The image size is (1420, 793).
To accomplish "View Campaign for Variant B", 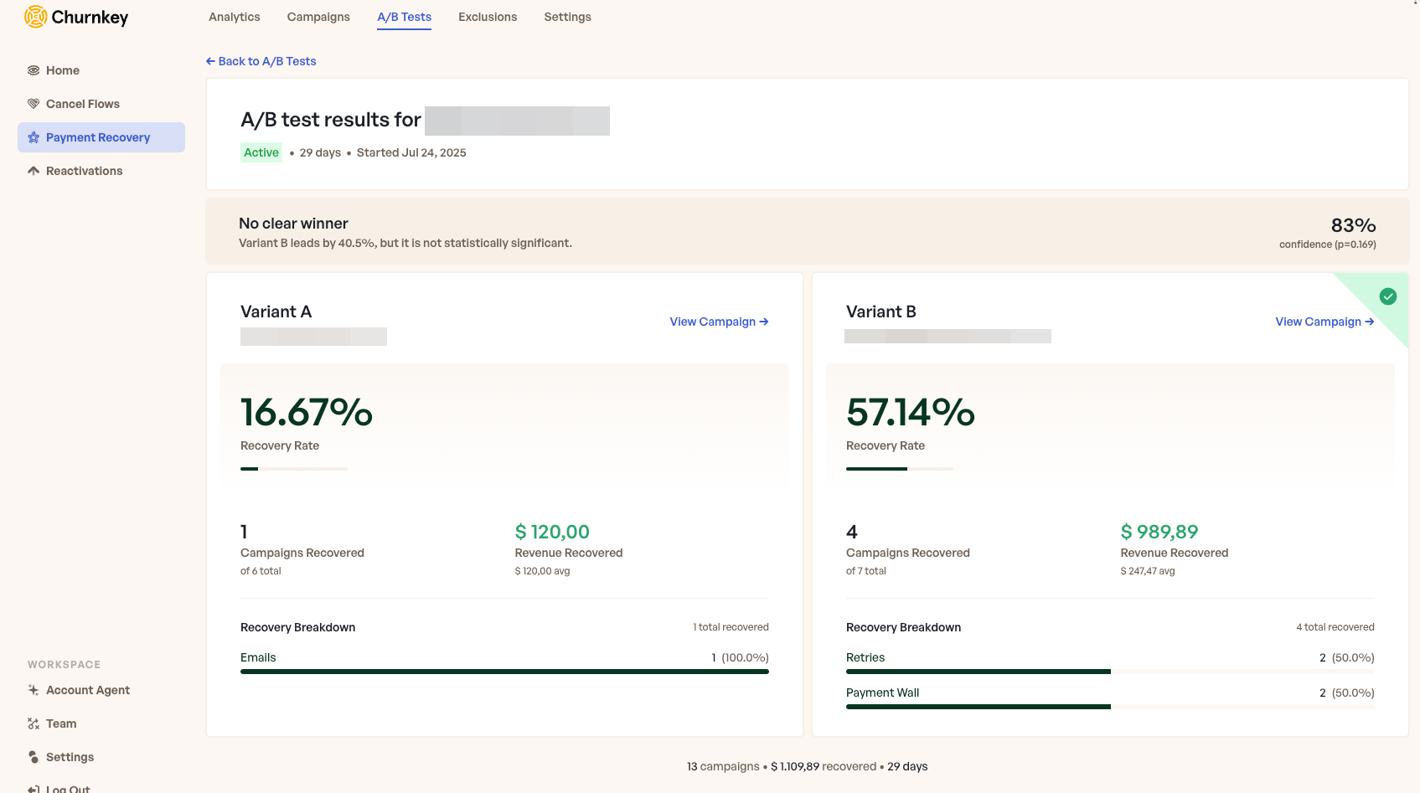I will (x=1324, y=322).
